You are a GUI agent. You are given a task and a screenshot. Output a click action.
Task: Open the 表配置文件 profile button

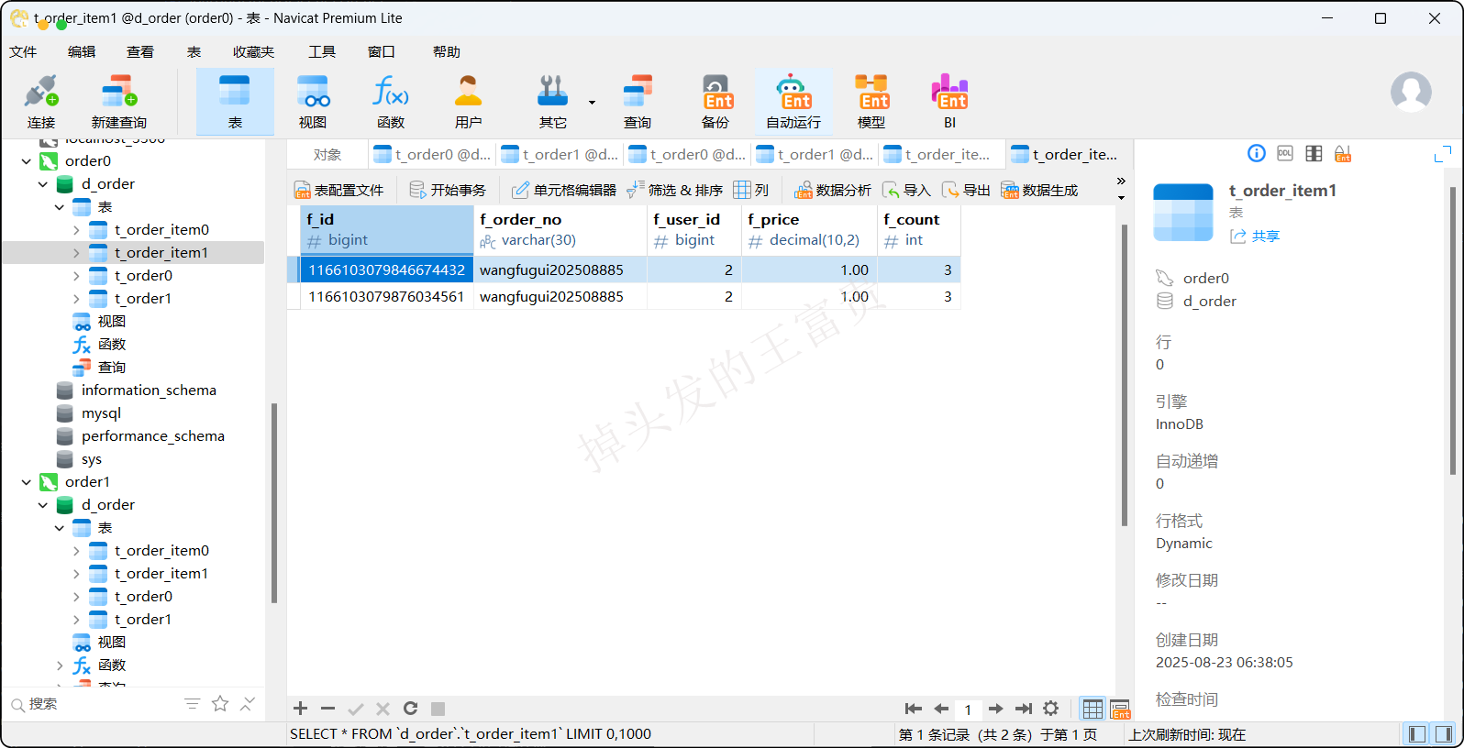(338, 190)
